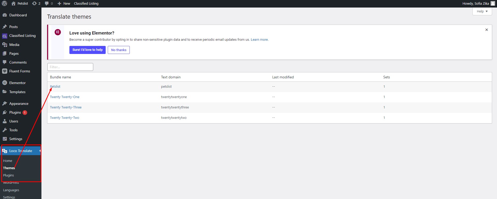497x199 pixels.
Task: Click the Fluent Forms icon
Action: (x=5, y=71)
